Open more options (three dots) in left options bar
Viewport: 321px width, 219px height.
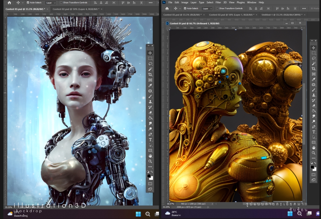(x=150, y=3)
